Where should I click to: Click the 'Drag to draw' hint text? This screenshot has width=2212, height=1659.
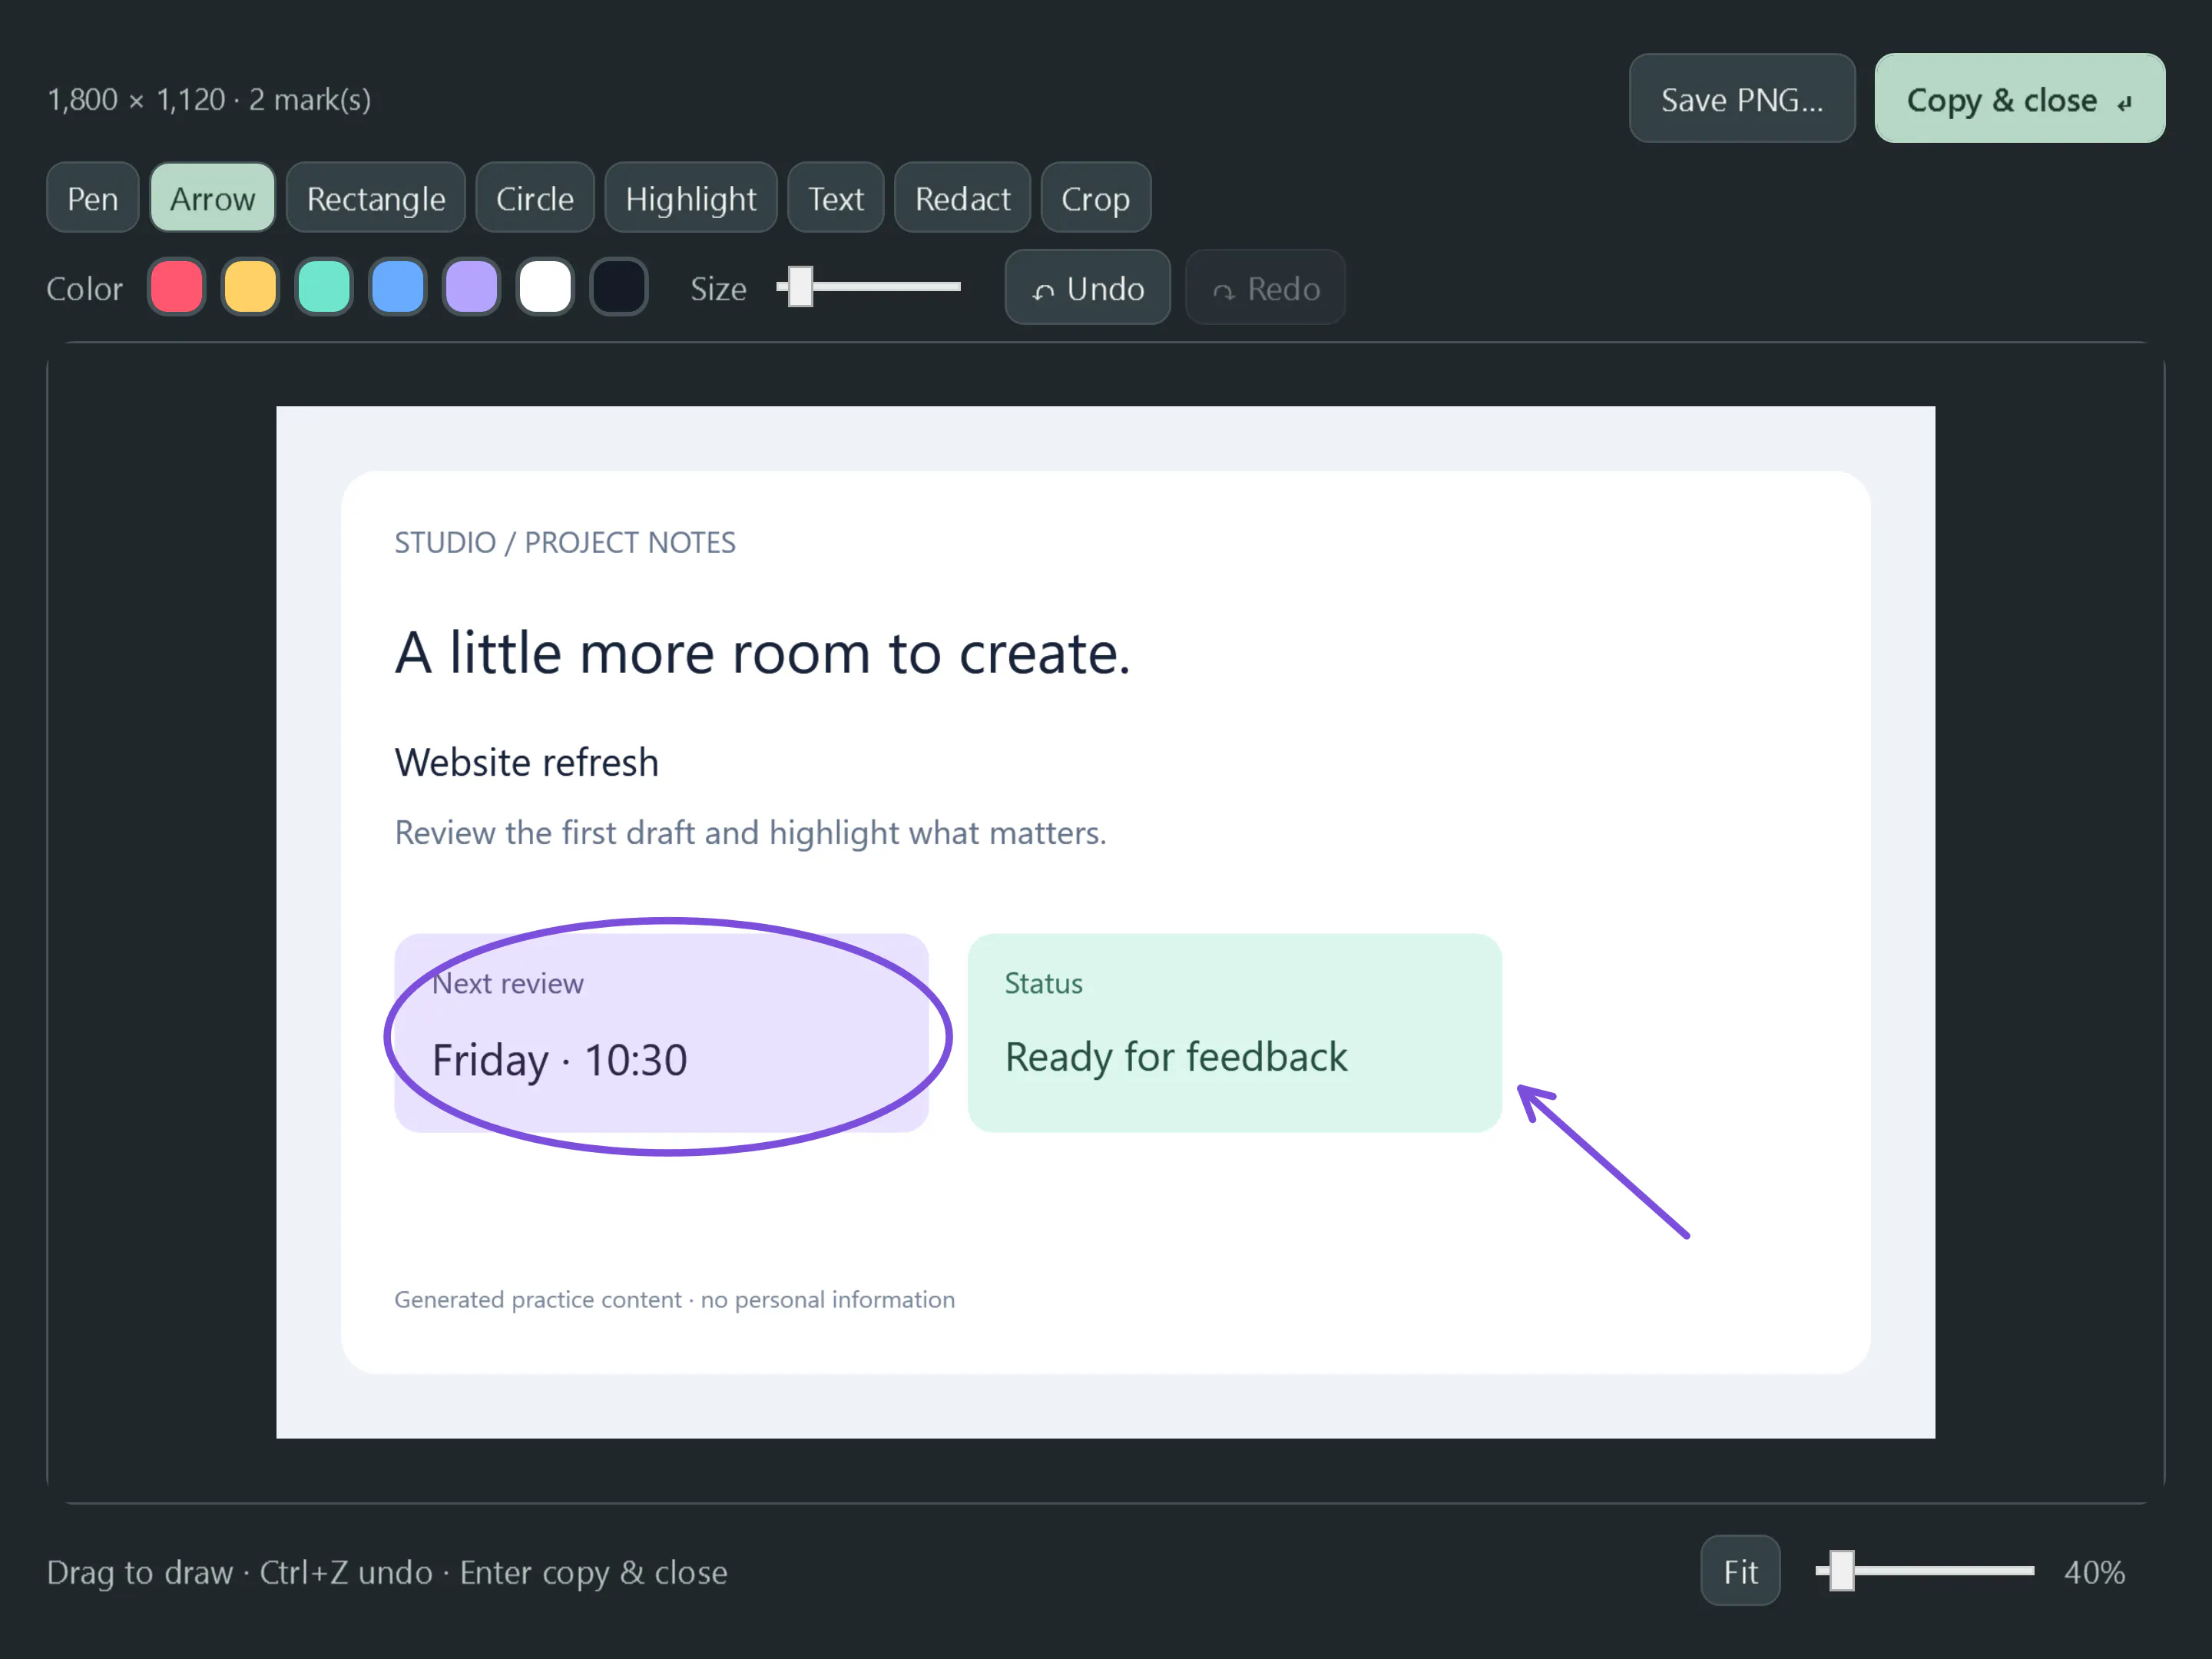[x=387, y=1573]
